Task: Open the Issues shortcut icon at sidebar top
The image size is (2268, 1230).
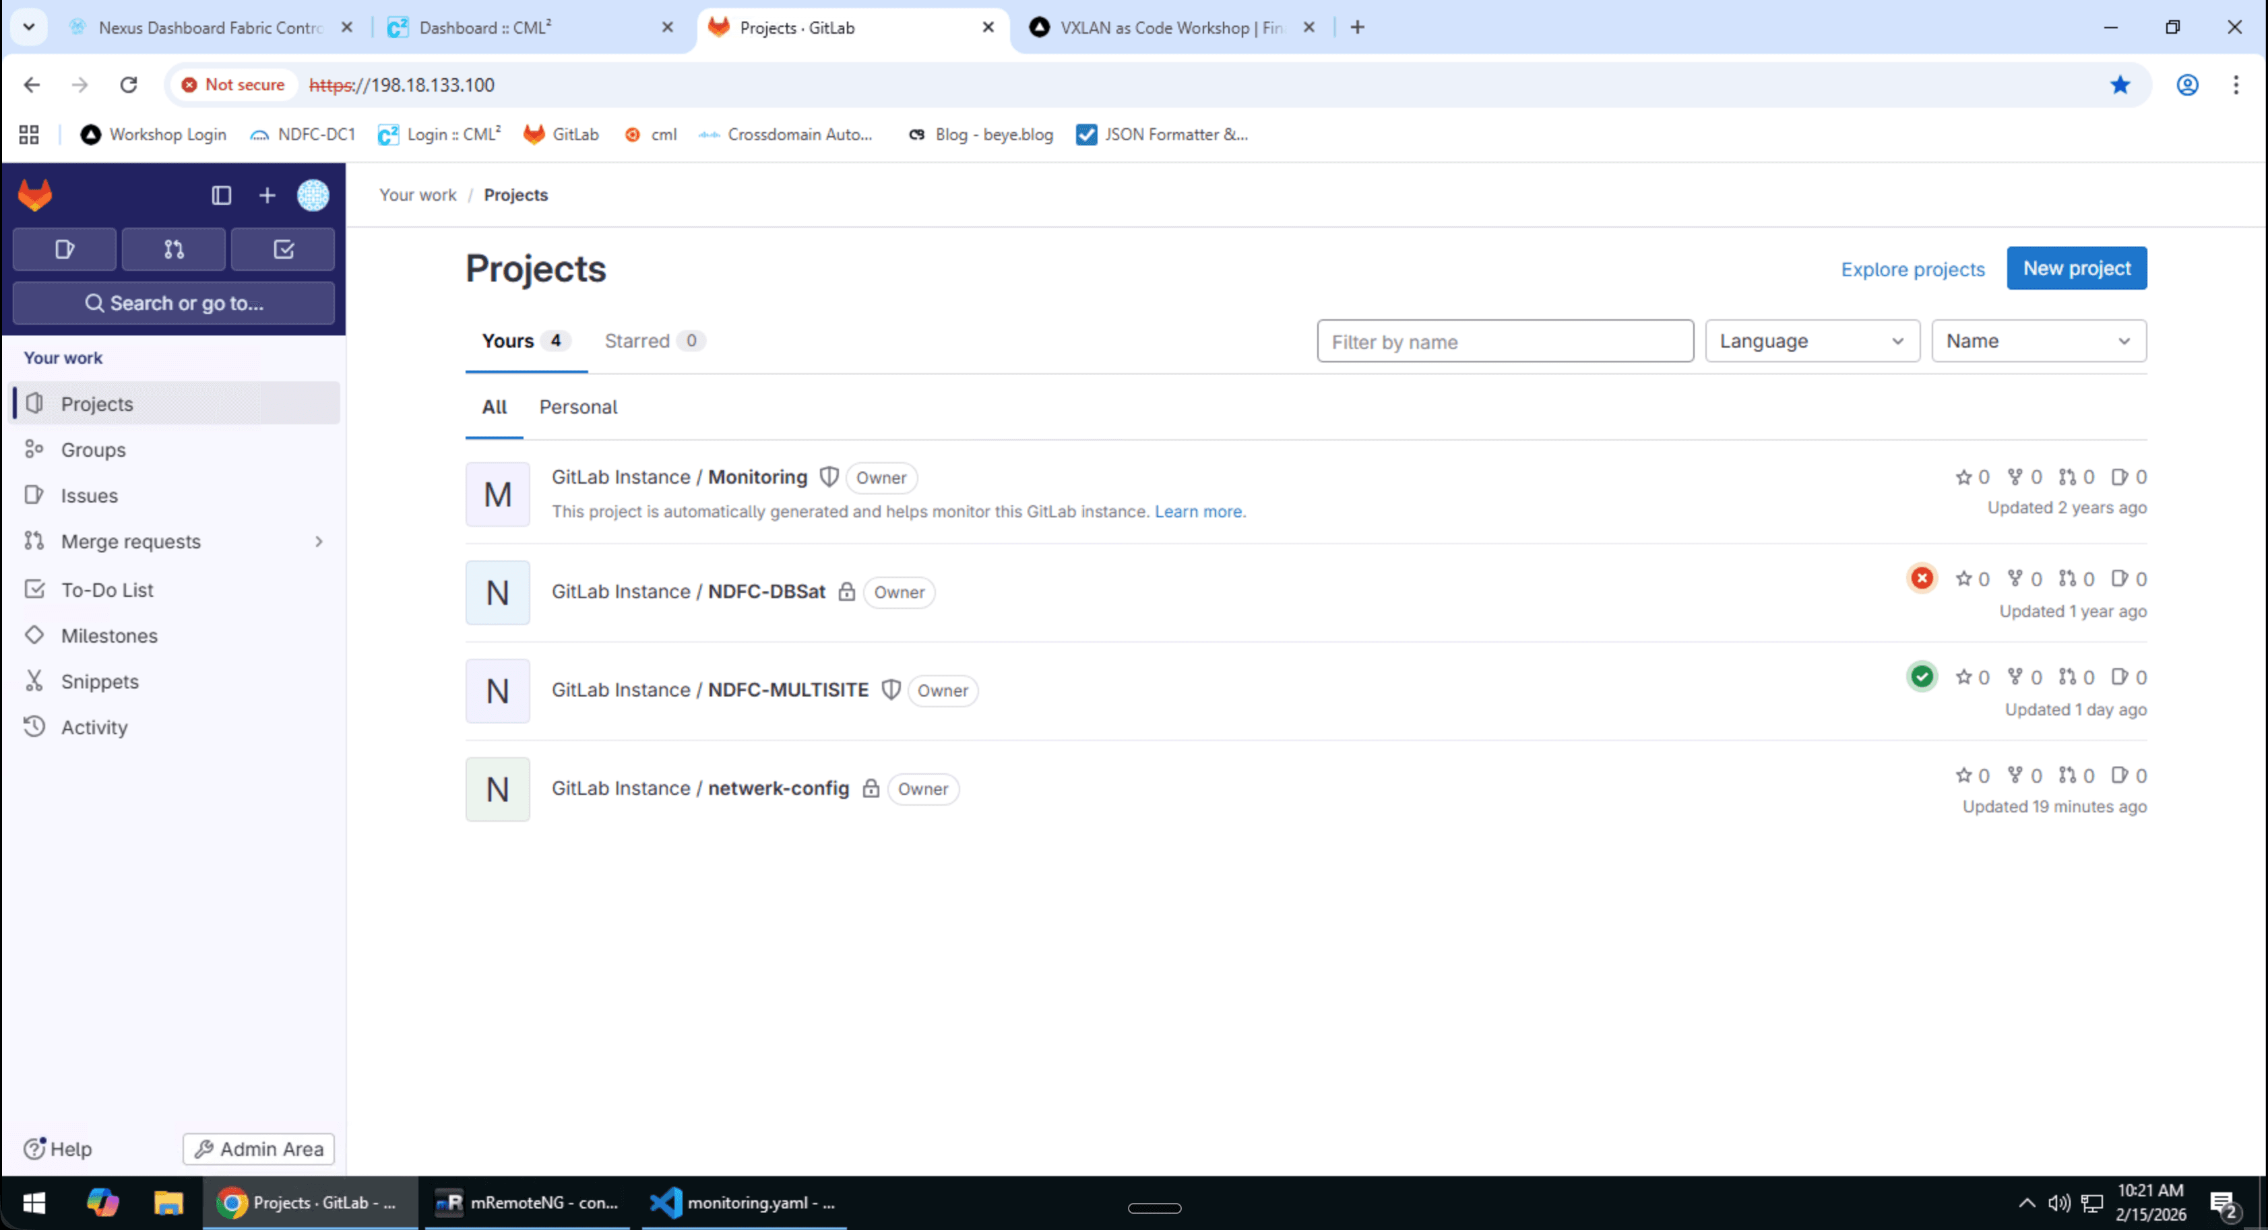Action: 63,249
